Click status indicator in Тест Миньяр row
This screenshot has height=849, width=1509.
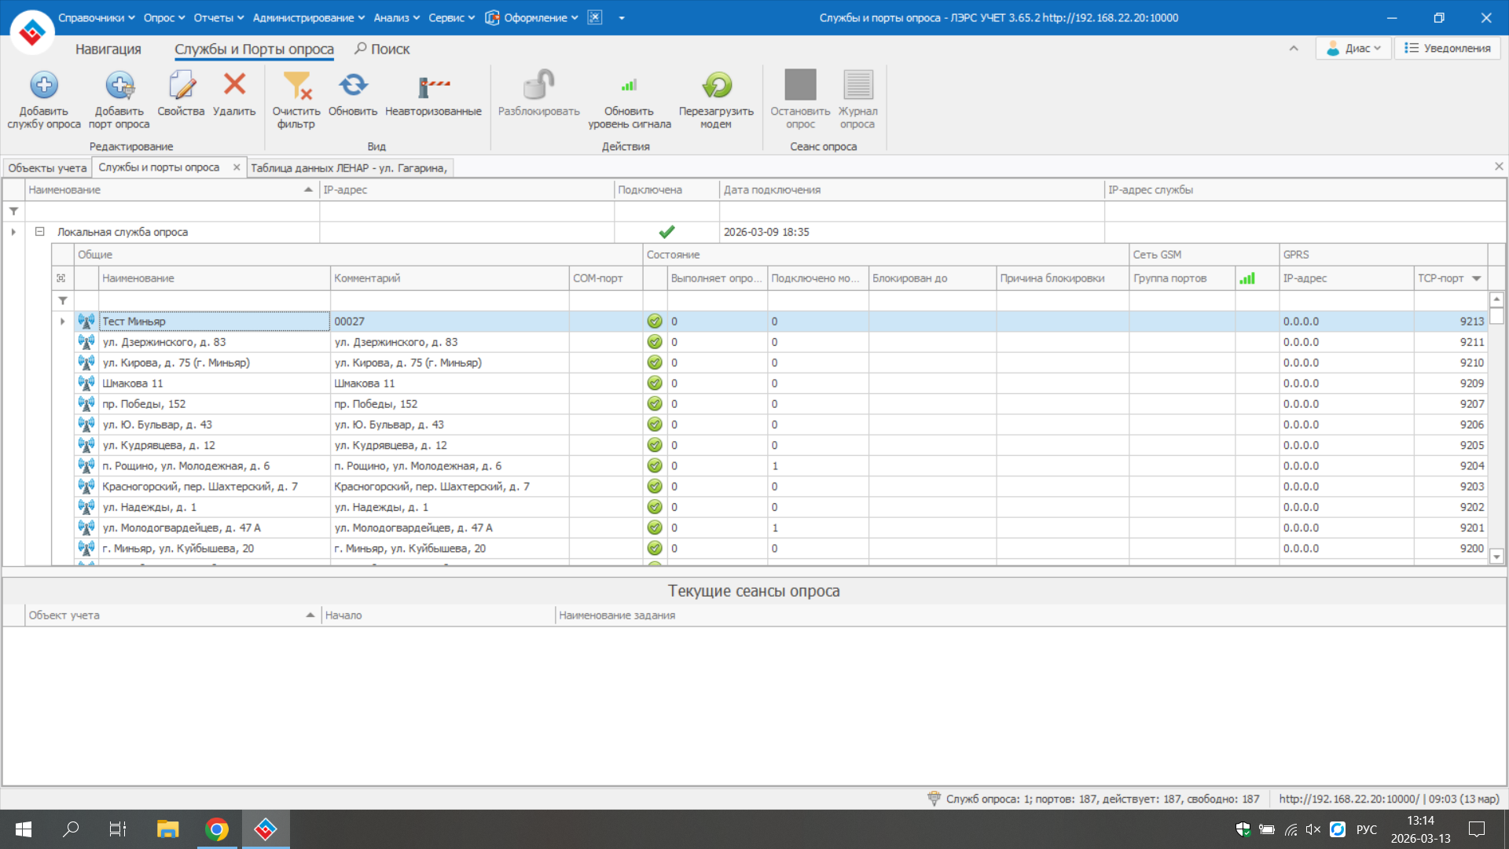654,322
